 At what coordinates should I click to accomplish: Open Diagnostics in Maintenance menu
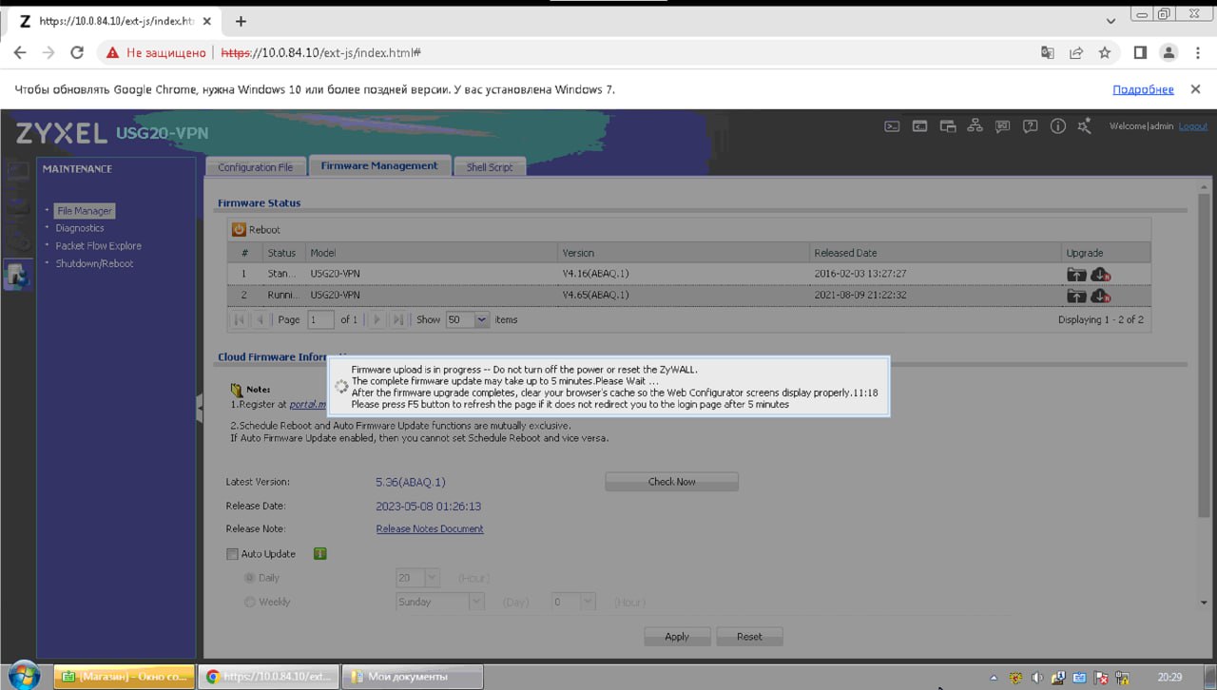[x=80, y=228]
